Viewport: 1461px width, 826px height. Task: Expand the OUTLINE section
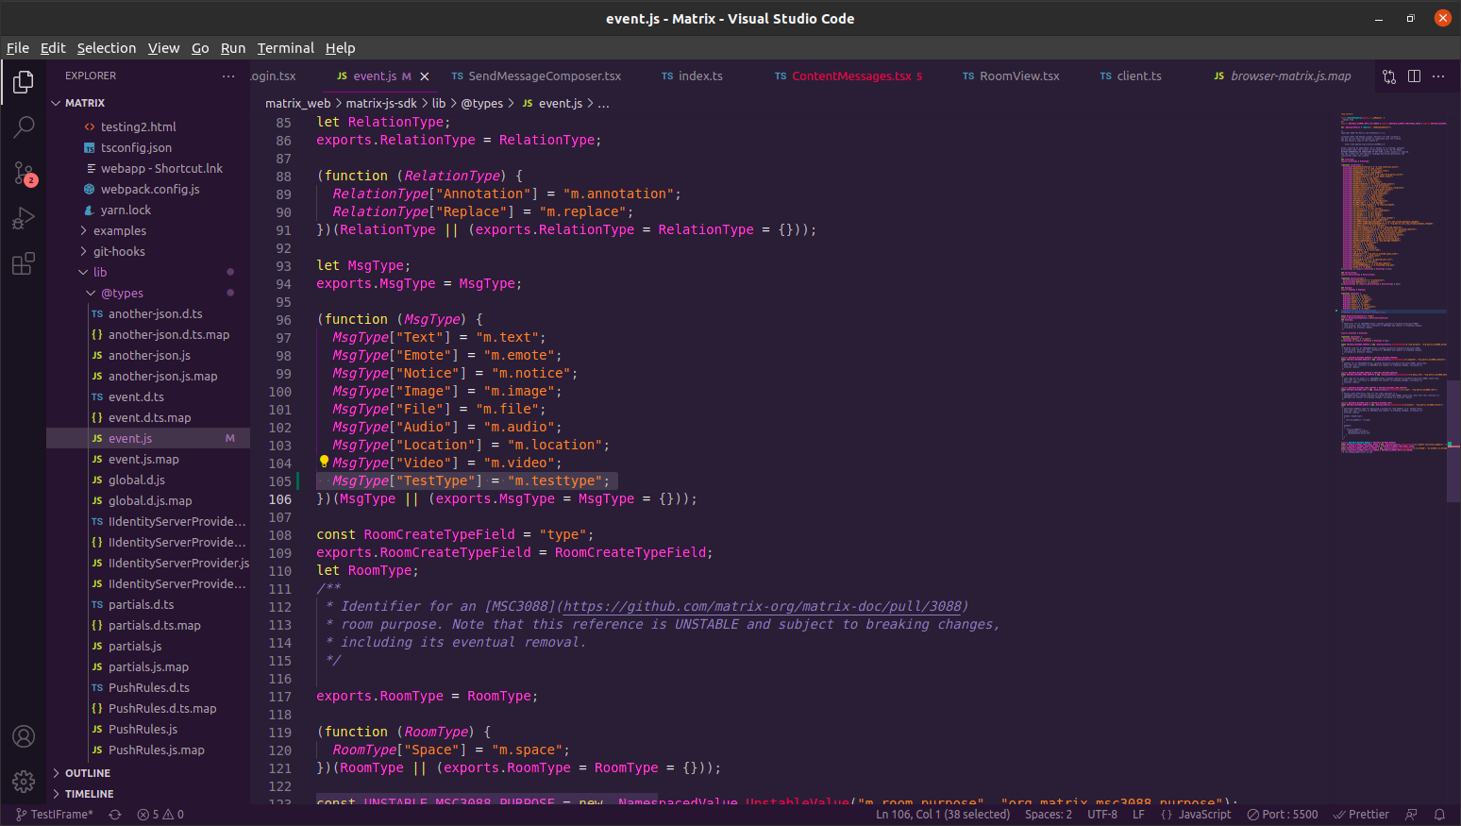87,773
